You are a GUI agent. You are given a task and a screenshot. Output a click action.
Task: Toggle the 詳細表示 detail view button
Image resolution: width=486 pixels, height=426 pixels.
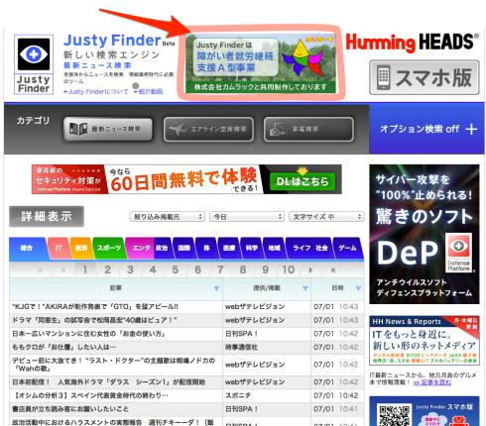[x=47, y=217]
